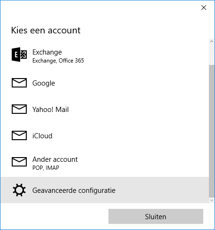Close the dialog with the X icon
Viewport: 215px width, 230px height.
pyautogui.click(x=204, y=8)
